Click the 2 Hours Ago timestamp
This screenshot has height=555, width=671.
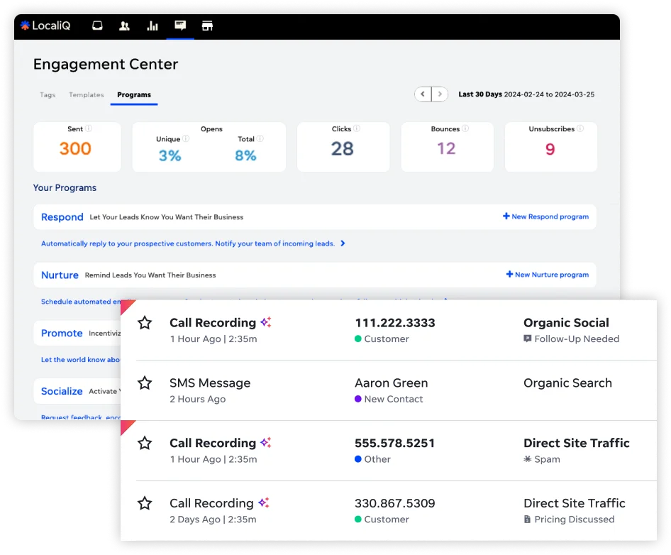(x=198, y=399)
